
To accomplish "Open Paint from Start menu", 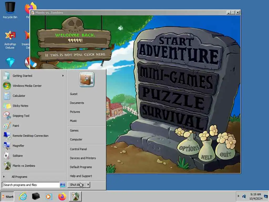I will tap(34, 126).
